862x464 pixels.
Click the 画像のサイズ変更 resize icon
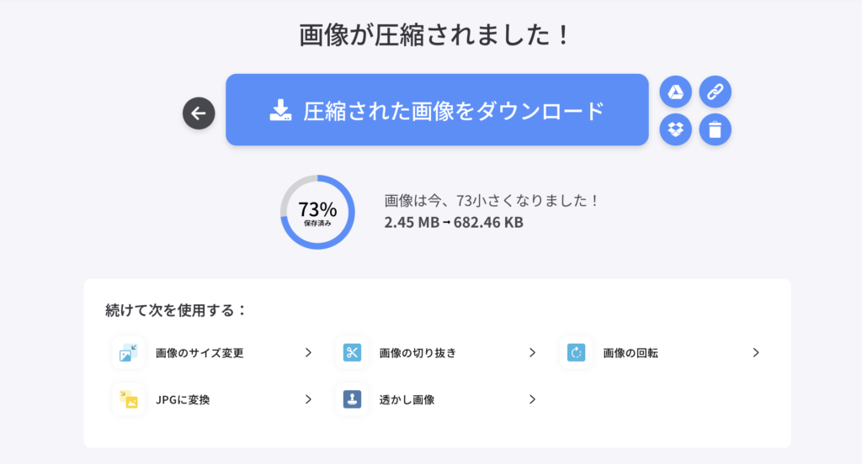point(129,353)
